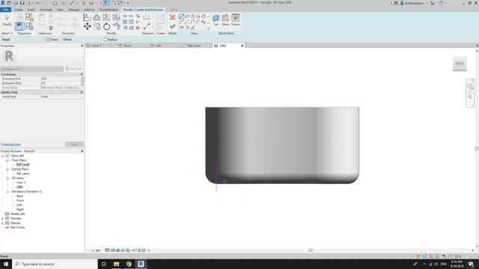
Task: Finish edit mode with green checkmark
Action: click(x=172, y=27)
